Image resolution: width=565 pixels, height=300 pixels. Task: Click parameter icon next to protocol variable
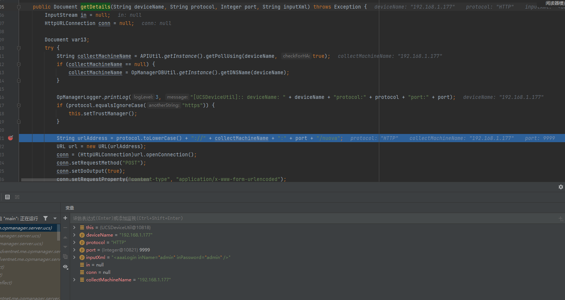[82, 243]
